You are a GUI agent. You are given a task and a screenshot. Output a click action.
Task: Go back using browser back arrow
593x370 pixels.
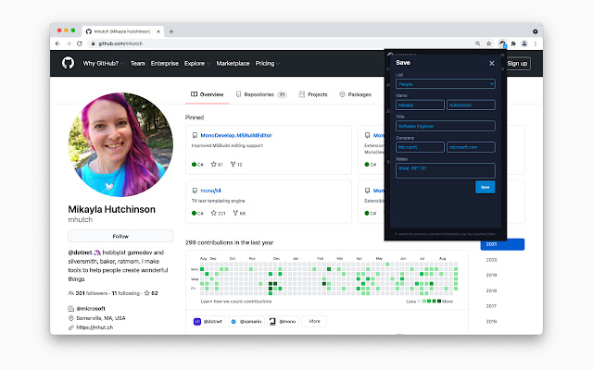(x=57, y=43)
